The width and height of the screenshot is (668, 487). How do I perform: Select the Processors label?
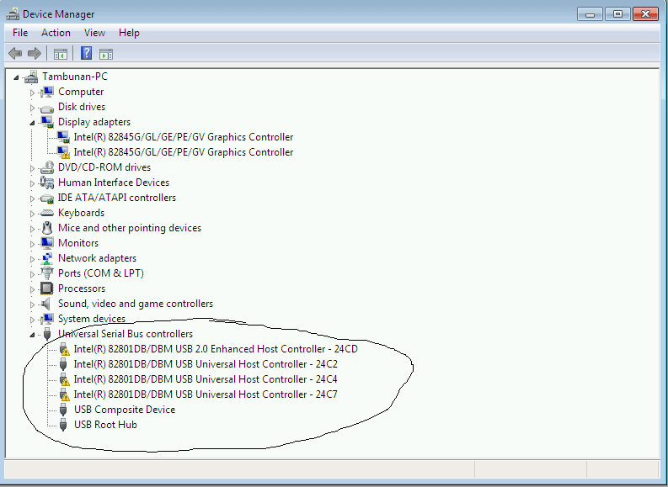pyautogui.click(x=82, y=288)
